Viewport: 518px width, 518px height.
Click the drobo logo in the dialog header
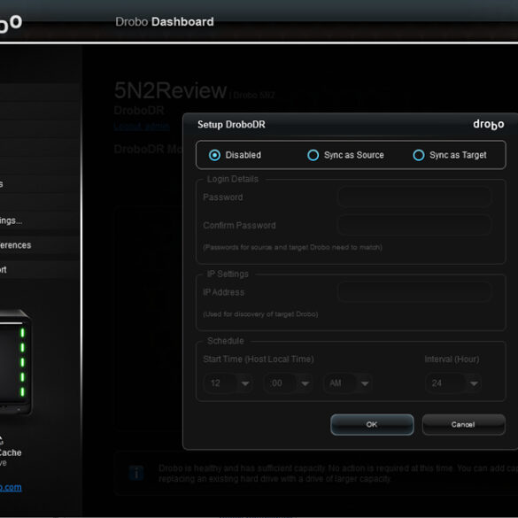coord(489,125)
